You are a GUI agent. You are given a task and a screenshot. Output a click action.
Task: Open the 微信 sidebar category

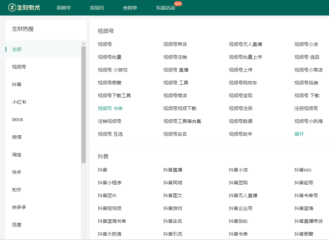[17, 137]
